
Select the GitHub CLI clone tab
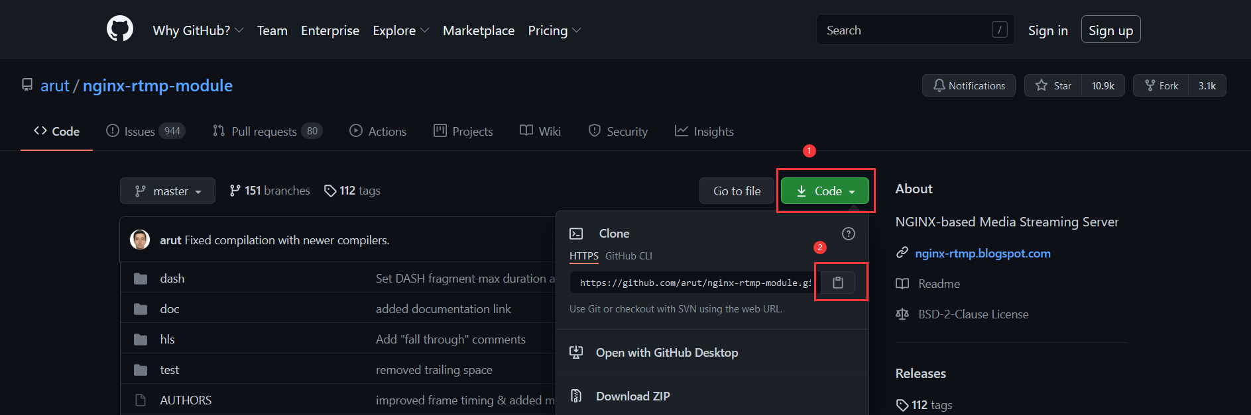pyautogui.click(x=628, y=256)
